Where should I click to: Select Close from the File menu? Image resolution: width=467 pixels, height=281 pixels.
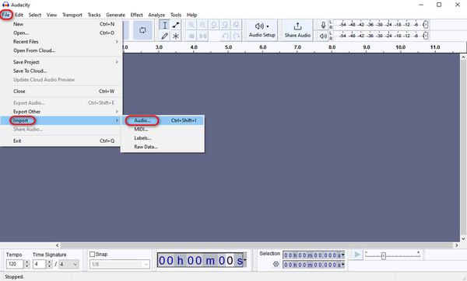[61, 91]
